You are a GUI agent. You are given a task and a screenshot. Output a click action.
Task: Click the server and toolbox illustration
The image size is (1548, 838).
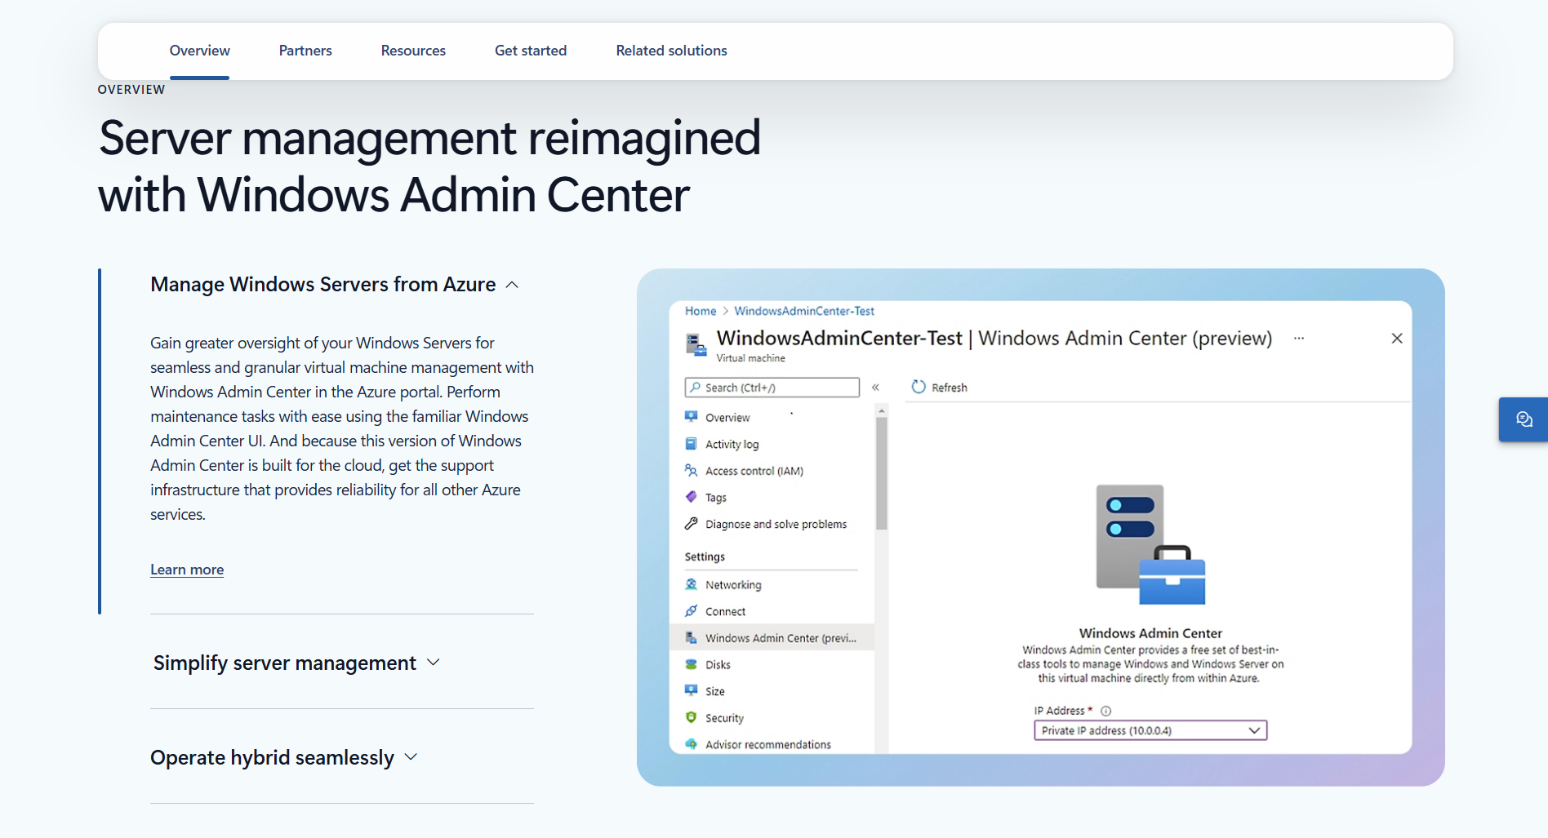1150,545
